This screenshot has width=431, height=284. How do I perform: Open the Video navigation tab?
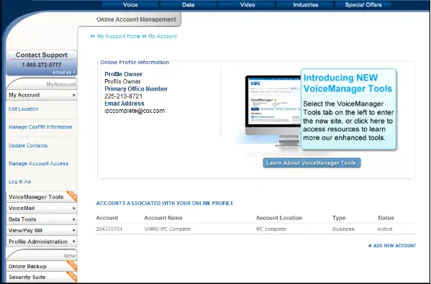pos(248,4)
